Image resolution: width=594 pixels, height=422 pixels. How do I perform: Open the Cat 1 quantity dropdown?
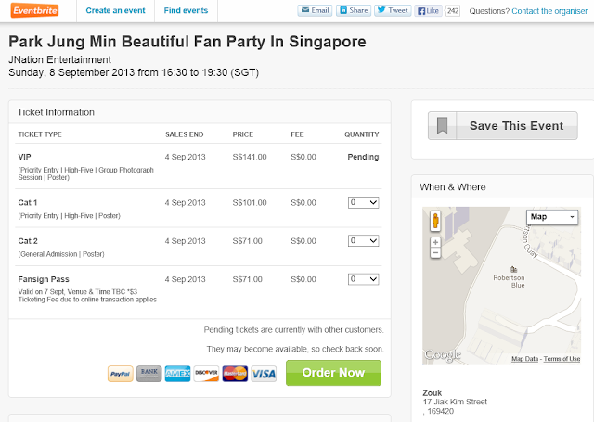coord(363,202)
